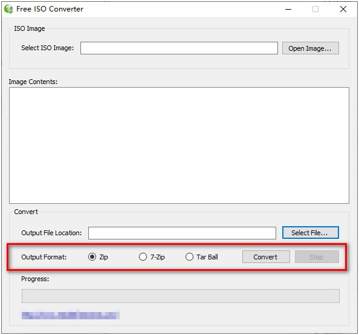Click the "Output Format:" label
359x335 pixels.
coord(44,257)
